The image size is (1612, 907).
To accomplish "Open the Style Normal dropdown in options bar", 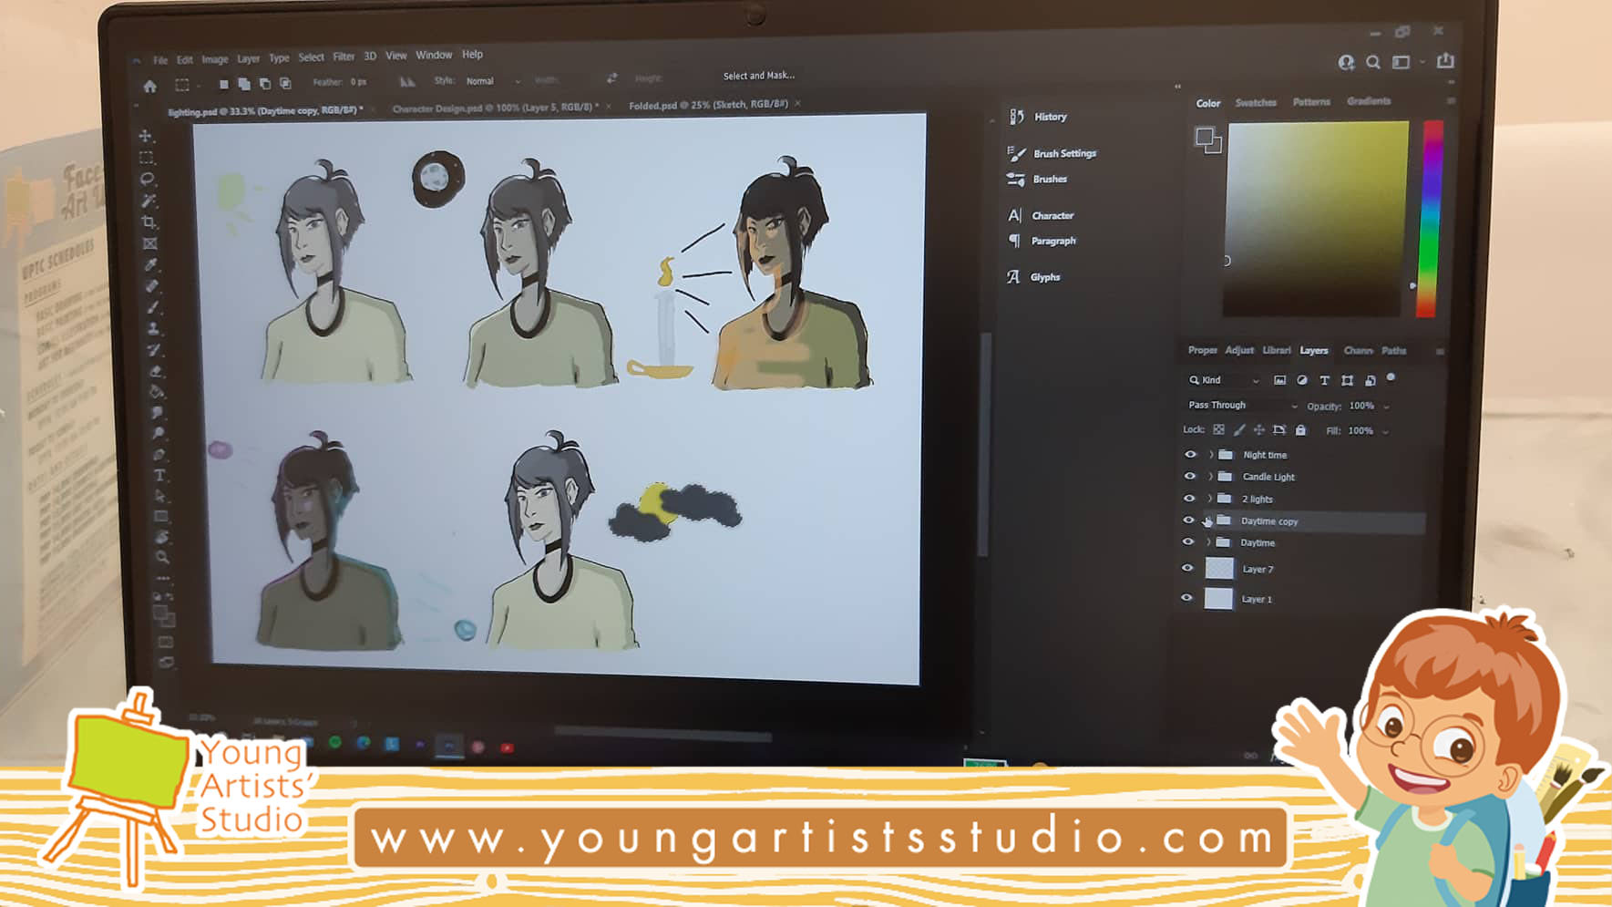I will 492,81.
